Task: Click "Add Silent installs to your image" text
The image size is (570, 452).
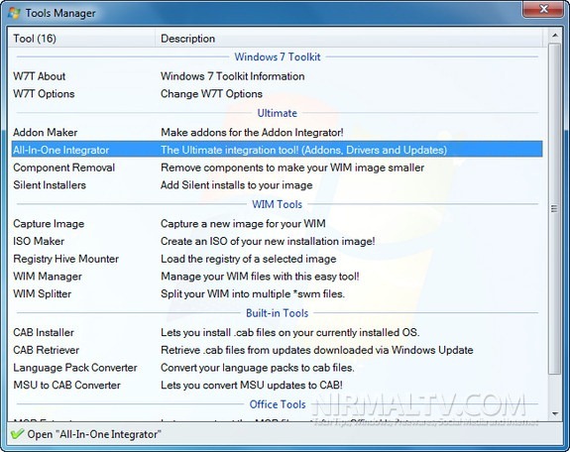Action: (236, 185)
